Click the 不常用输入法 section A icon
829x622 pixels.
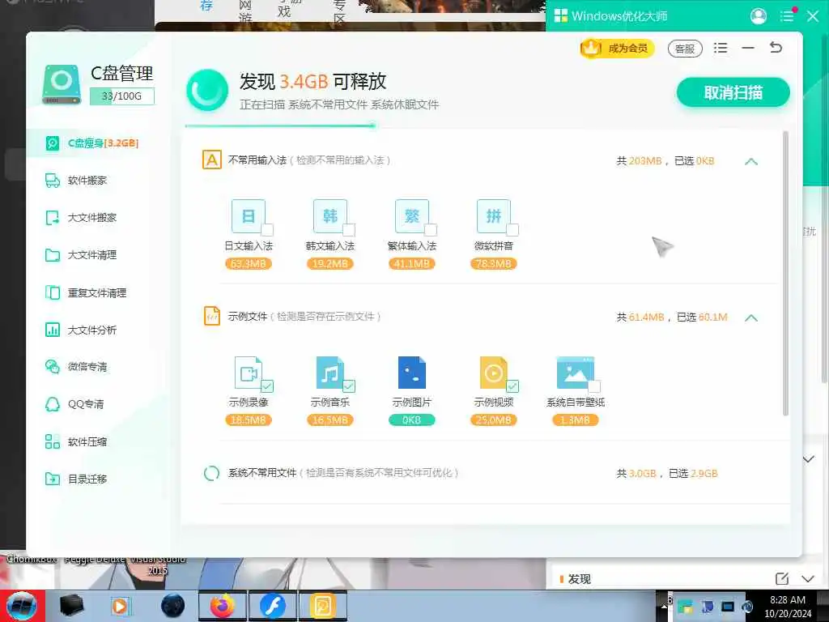coord(212,160)
